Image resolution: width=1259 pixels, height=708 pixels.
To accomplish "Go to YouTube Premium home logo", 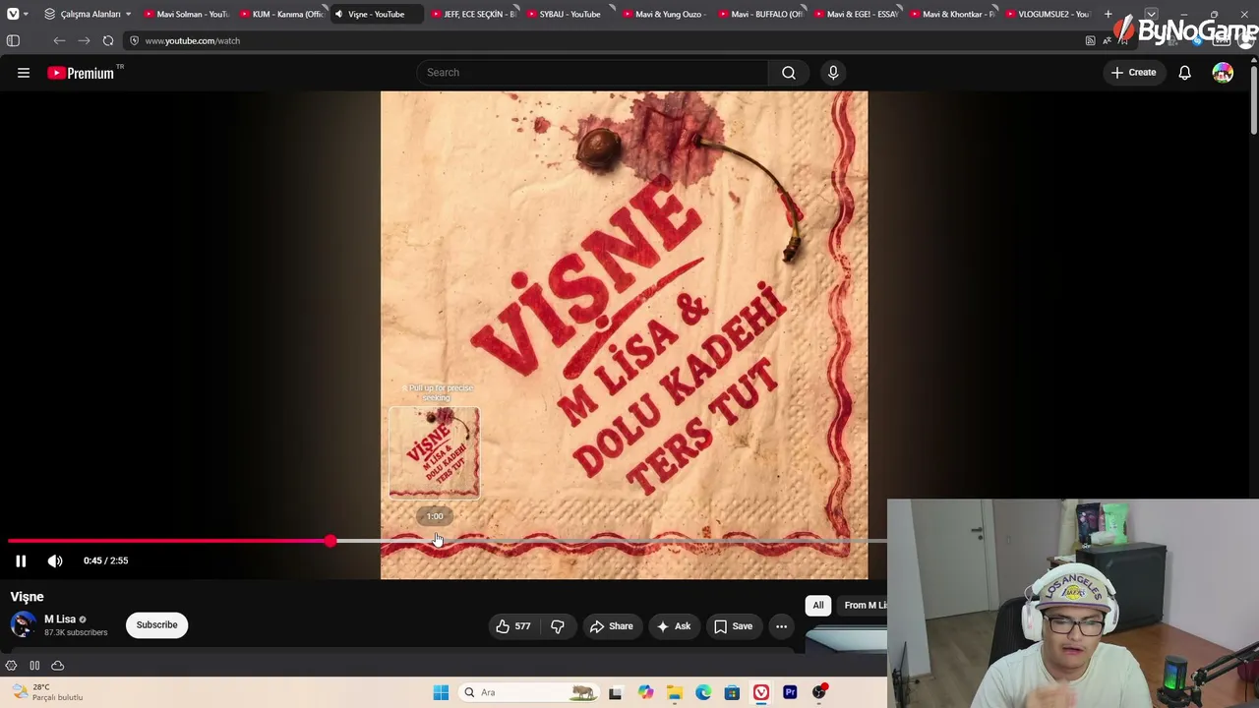I will point(81,73).
